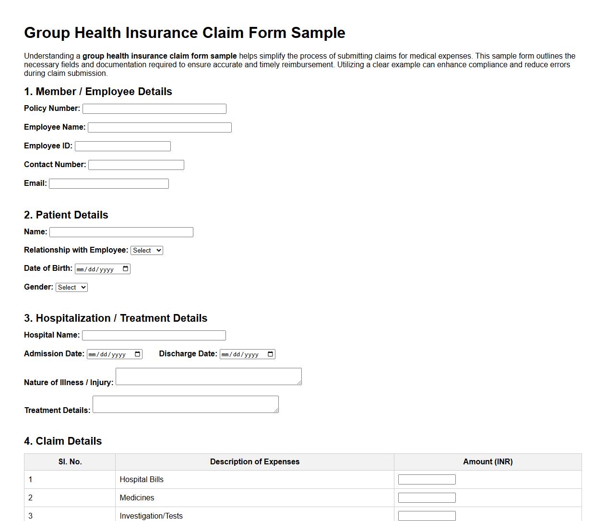Image resolution: width=606 pixels, height=521 pixels.
Task: Click the Treatment Details resize handle
Action: click(277, 411)
